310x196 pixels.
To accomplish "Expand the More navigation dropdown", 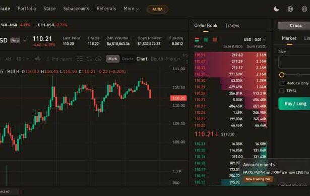I will pos(131,9).
